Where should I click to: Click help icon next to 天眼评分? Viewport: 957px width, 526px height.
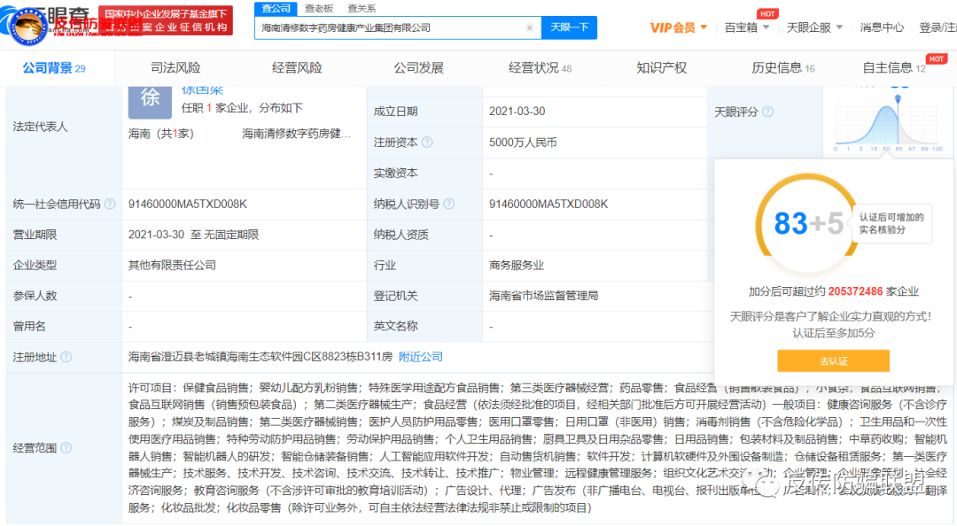tap(767, 112)
